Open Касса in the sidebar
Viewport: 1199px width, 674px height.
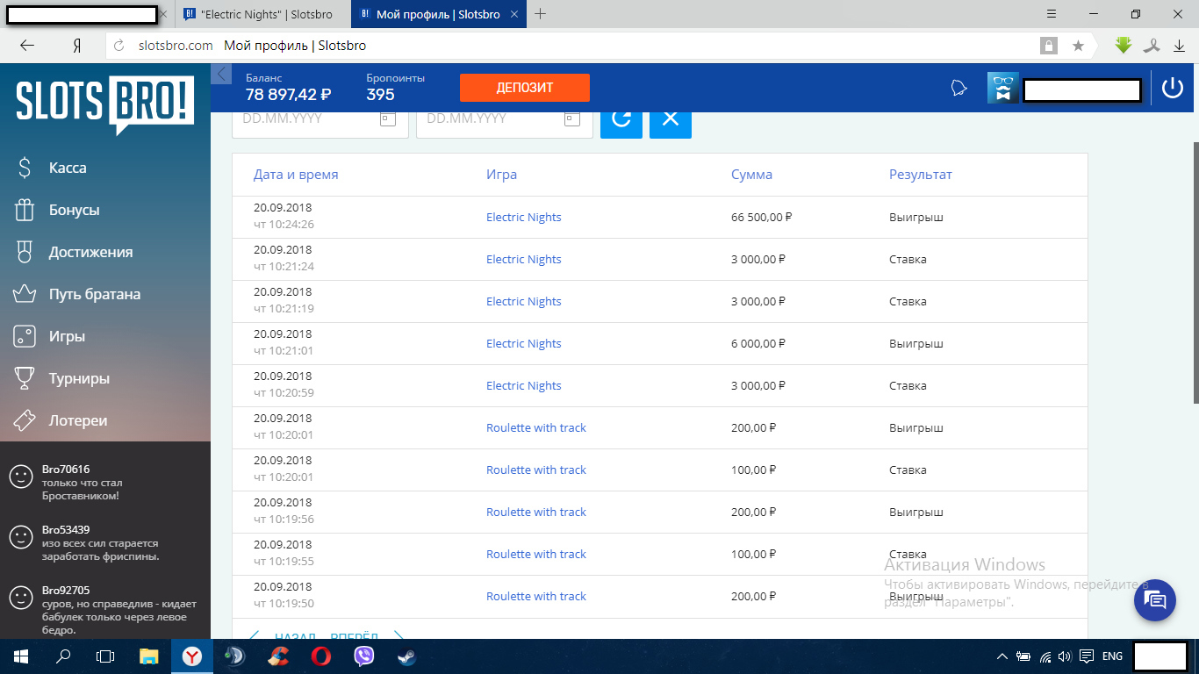[x=68, y=168]
